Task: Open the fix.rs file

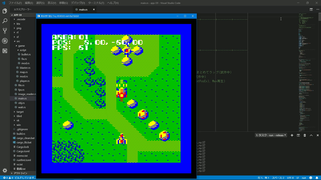Action: click(24, 59)
